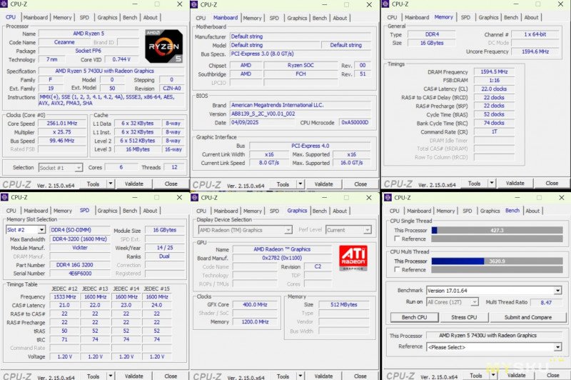The image size is (571, 380).
Task: Click the Module Manuf. value Vickter
Action: click(80, 248)
